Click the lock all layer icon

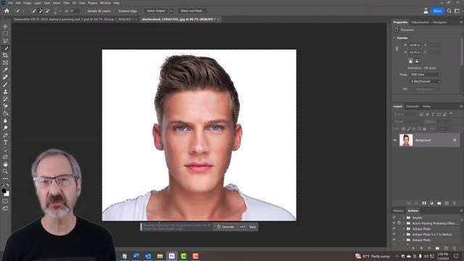click(425, 129)
